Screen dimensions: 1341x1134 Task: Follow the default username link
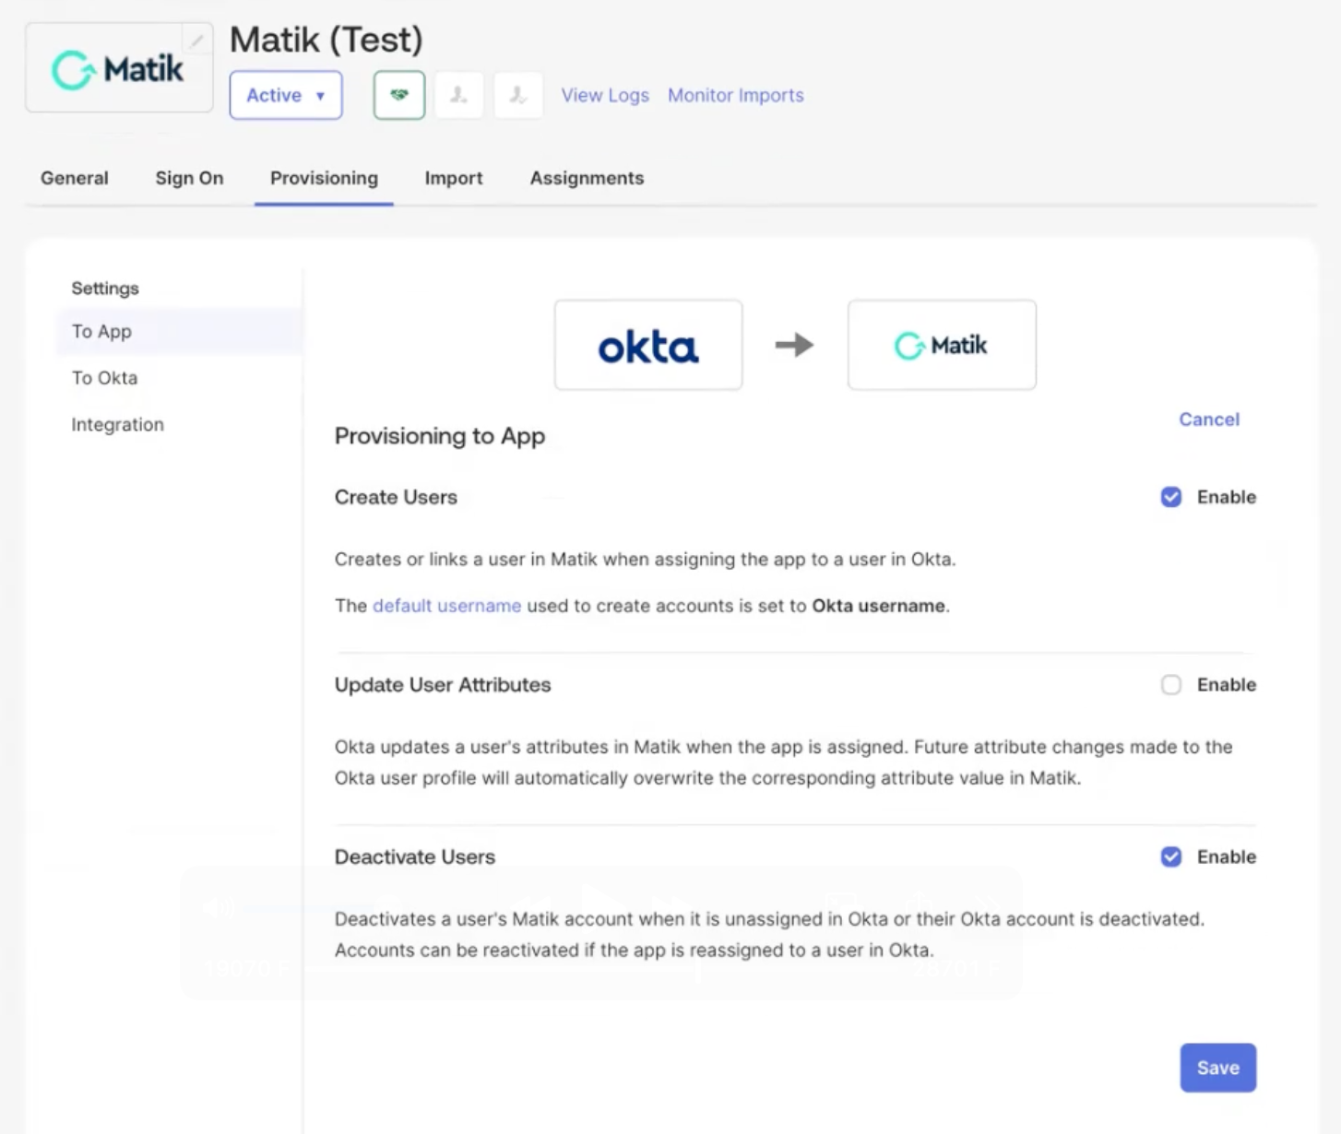pos(446,606)
